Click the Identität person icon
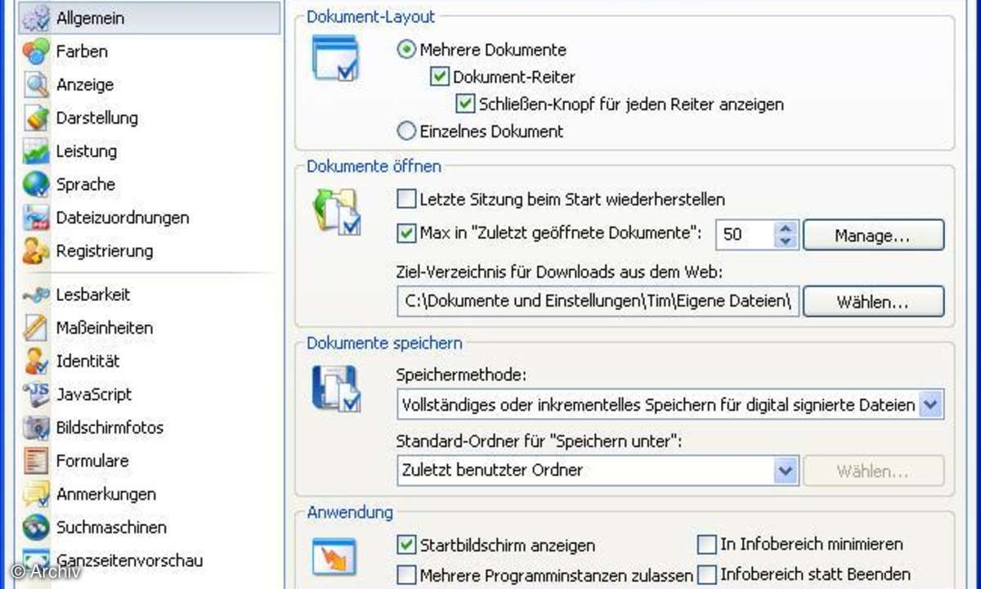Viewport: 981px width, 589px height. [x=36, y=361]
